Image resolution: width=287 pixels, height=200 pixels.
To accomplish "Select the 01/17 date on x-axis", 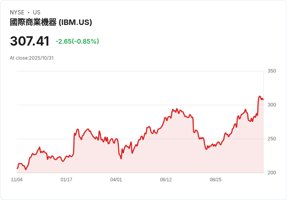I will 66,180.
